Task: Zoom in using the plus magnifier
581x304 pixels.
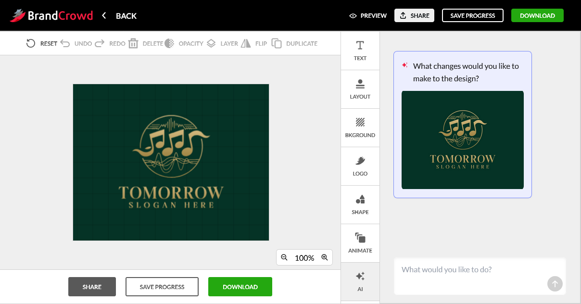Action: (x=325, y=257)
